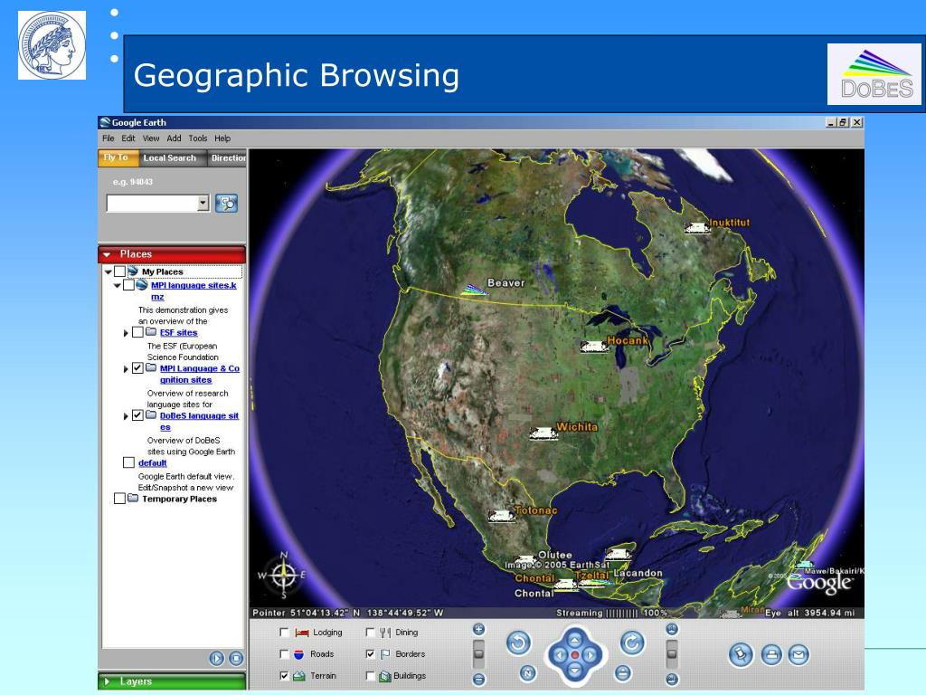
Task: Collapse the MPI language sites.kmz node
Action: 117,285
